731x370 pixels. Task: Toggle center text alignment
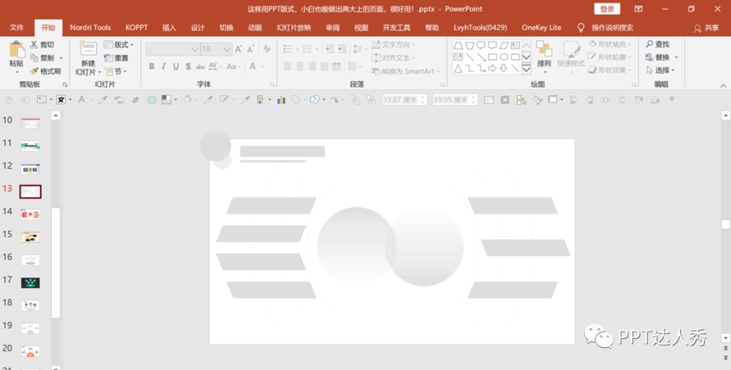coord(300,66)
